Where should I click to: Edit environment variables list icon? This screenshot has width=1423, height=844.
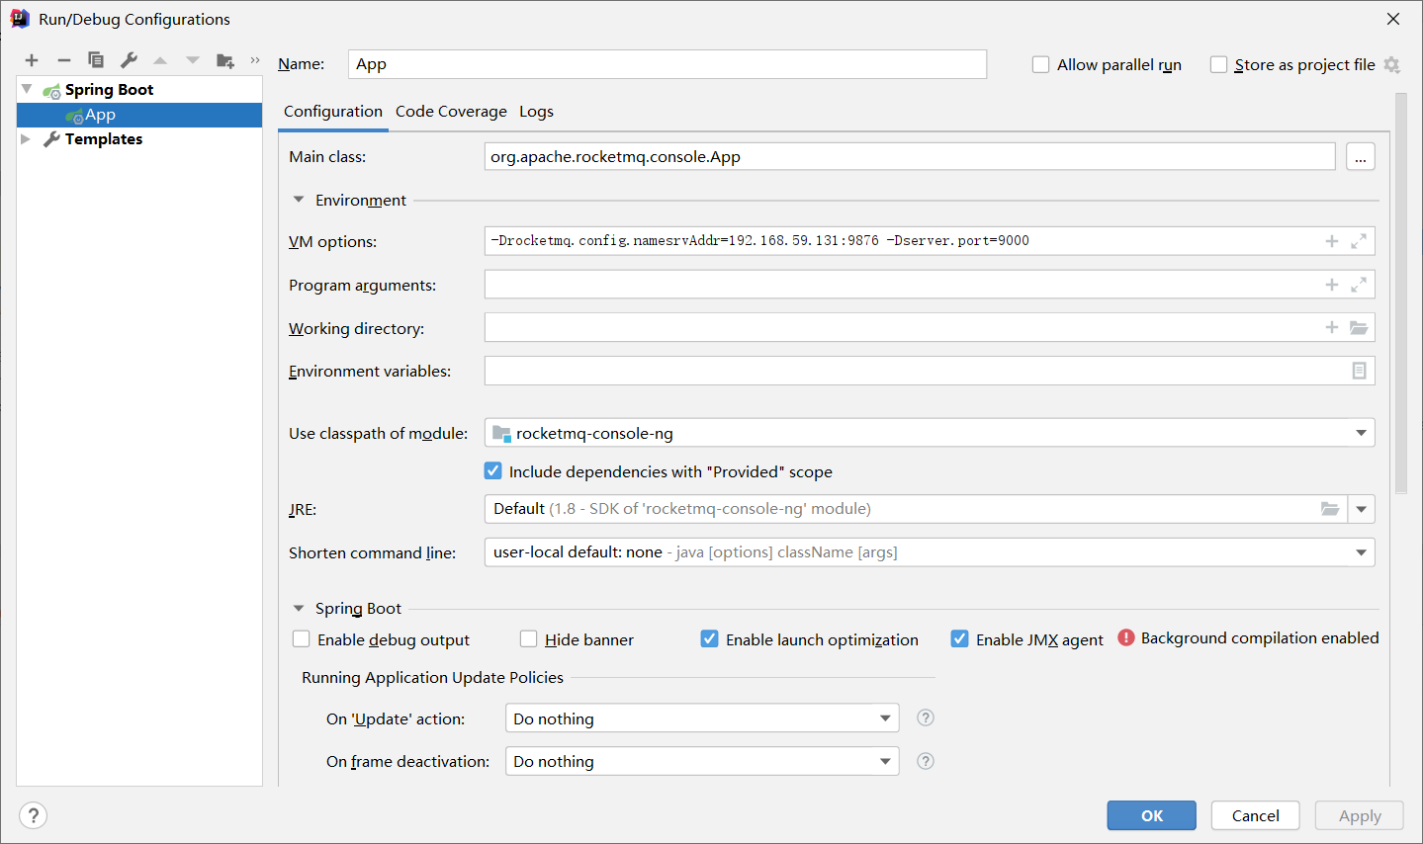click(1359, 371)
